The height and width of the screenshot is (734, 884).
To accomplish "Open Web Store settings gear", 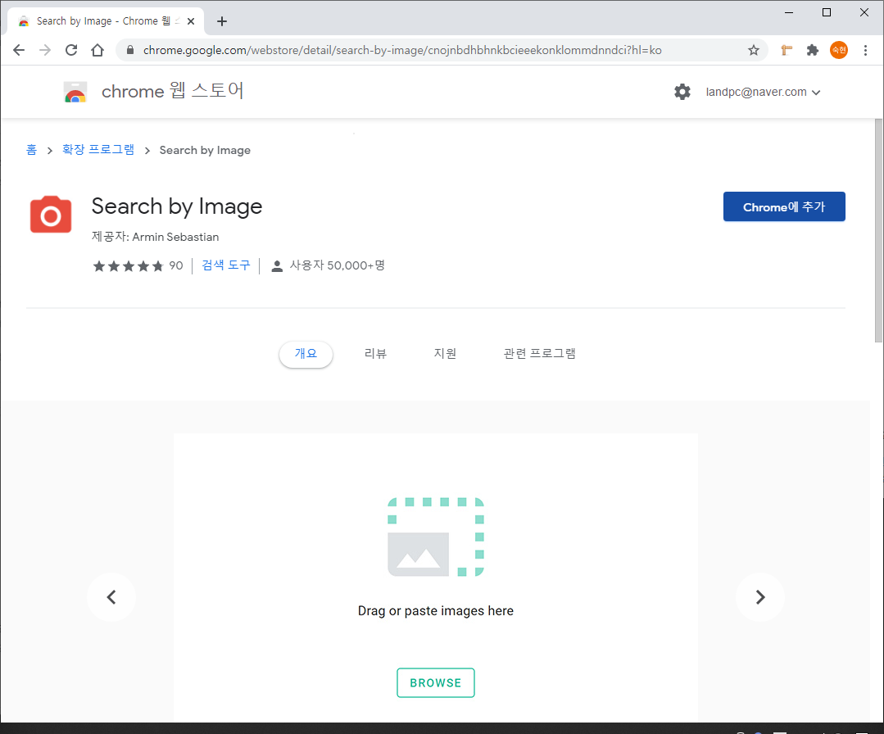I will (x=682, y=92).
